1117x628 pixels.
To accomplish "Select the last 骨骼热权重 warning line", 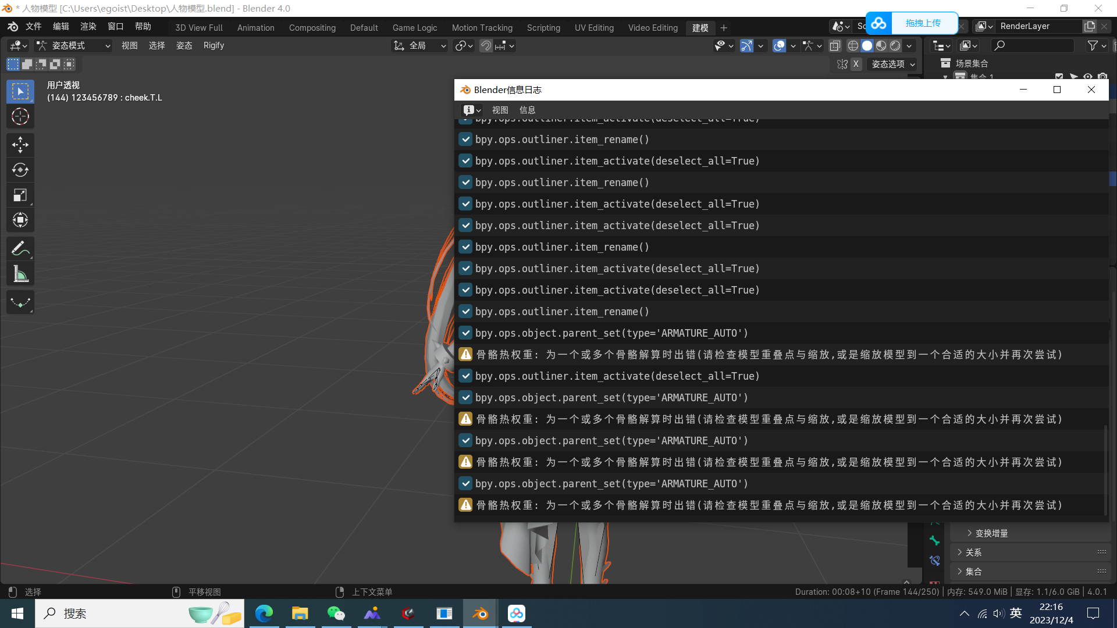I will click(x=781, y=505).
